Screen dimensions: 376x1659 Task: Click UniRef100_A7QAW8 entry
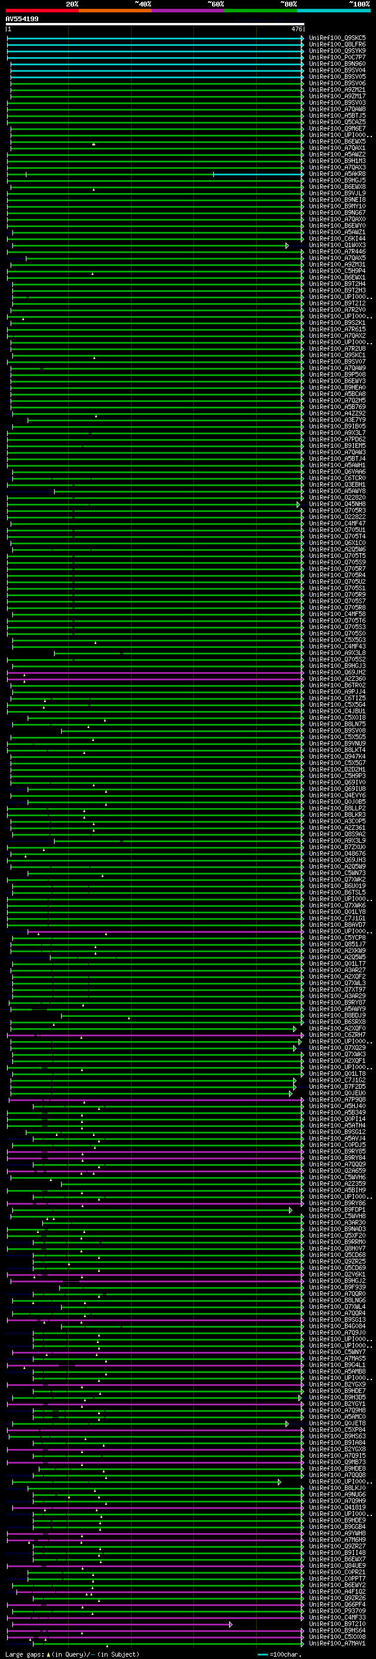pos(337,109)
